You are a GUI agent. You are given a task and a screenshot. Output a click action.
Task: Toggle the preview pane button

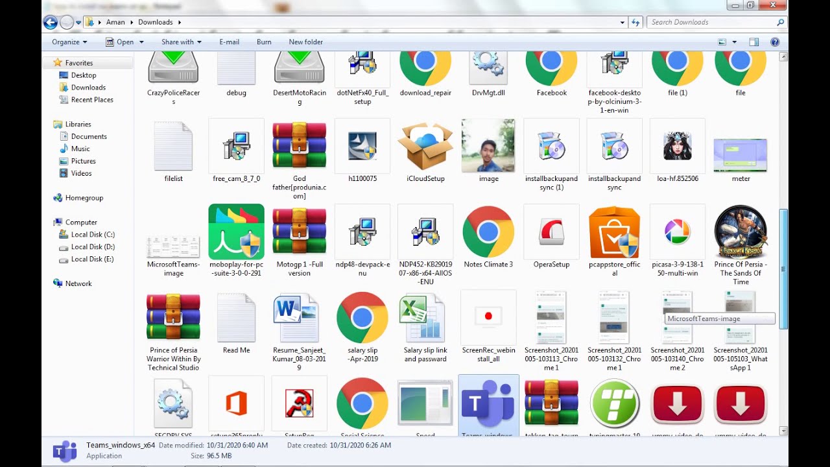pyautogui.click(x=754, y=42)
